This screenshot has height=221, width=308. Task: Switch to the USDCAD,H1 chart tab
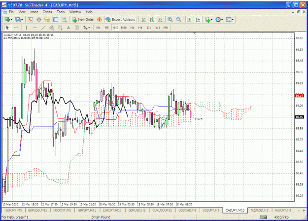click(x=187, y=210)
